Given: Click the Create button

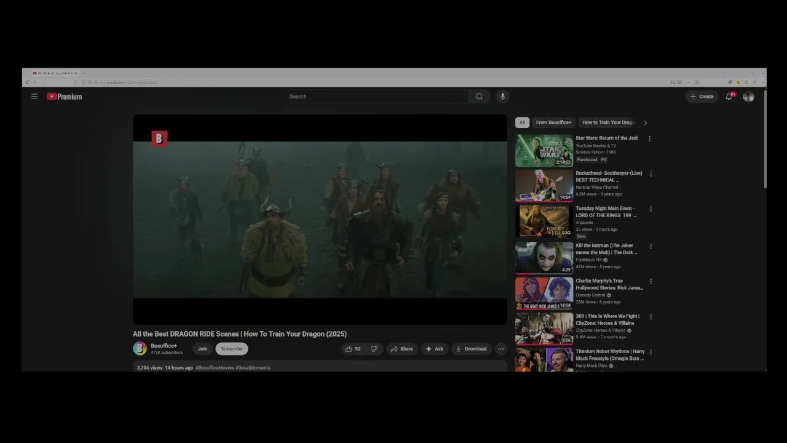Looking at the screenshot, I should click(x=702, y=97).
